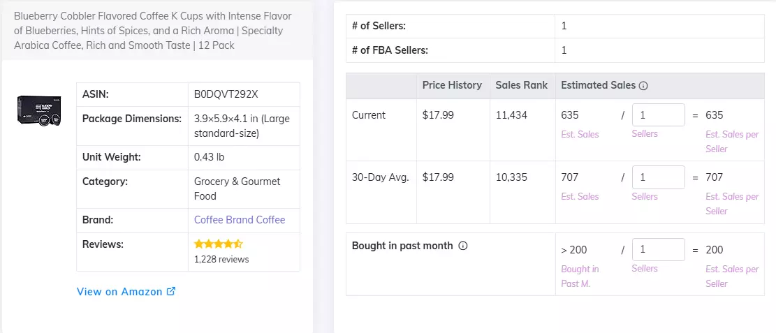Click the ASIN: label cell
Viewport: 776px width, 333px height.
(132, 94)
